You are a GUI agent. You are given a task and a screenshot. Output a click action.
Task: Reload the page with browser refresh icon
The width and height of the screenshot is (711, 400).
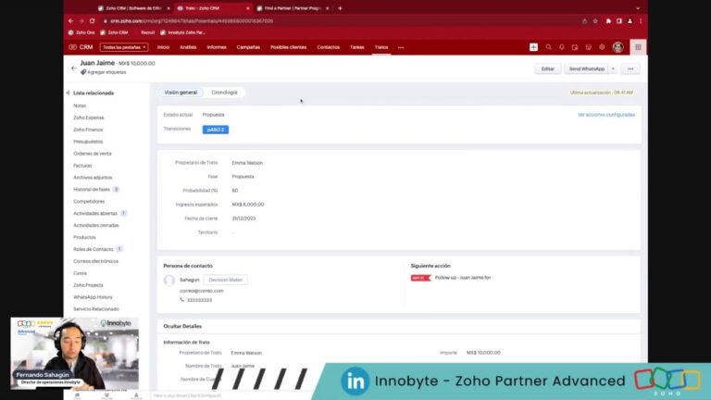click(x=92, y=21)
